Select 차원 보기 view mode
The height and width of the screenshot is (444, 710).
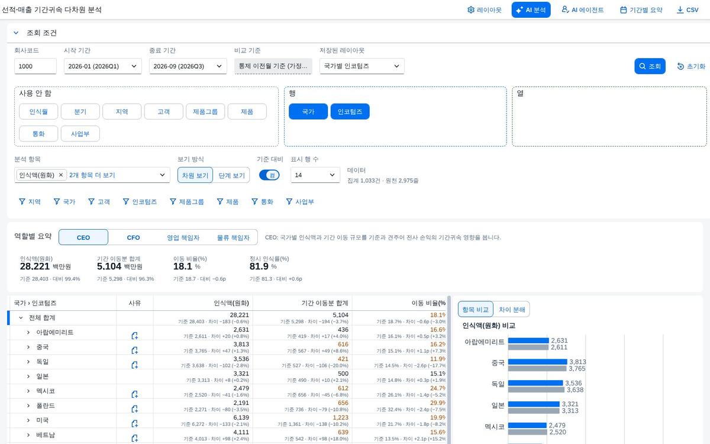[195, 175]
